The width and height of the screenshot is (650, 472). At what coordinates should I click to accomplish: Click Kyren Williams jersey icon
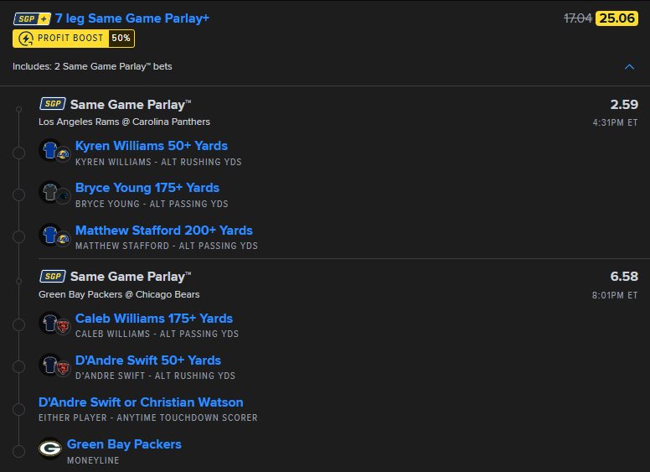point(49,150)
